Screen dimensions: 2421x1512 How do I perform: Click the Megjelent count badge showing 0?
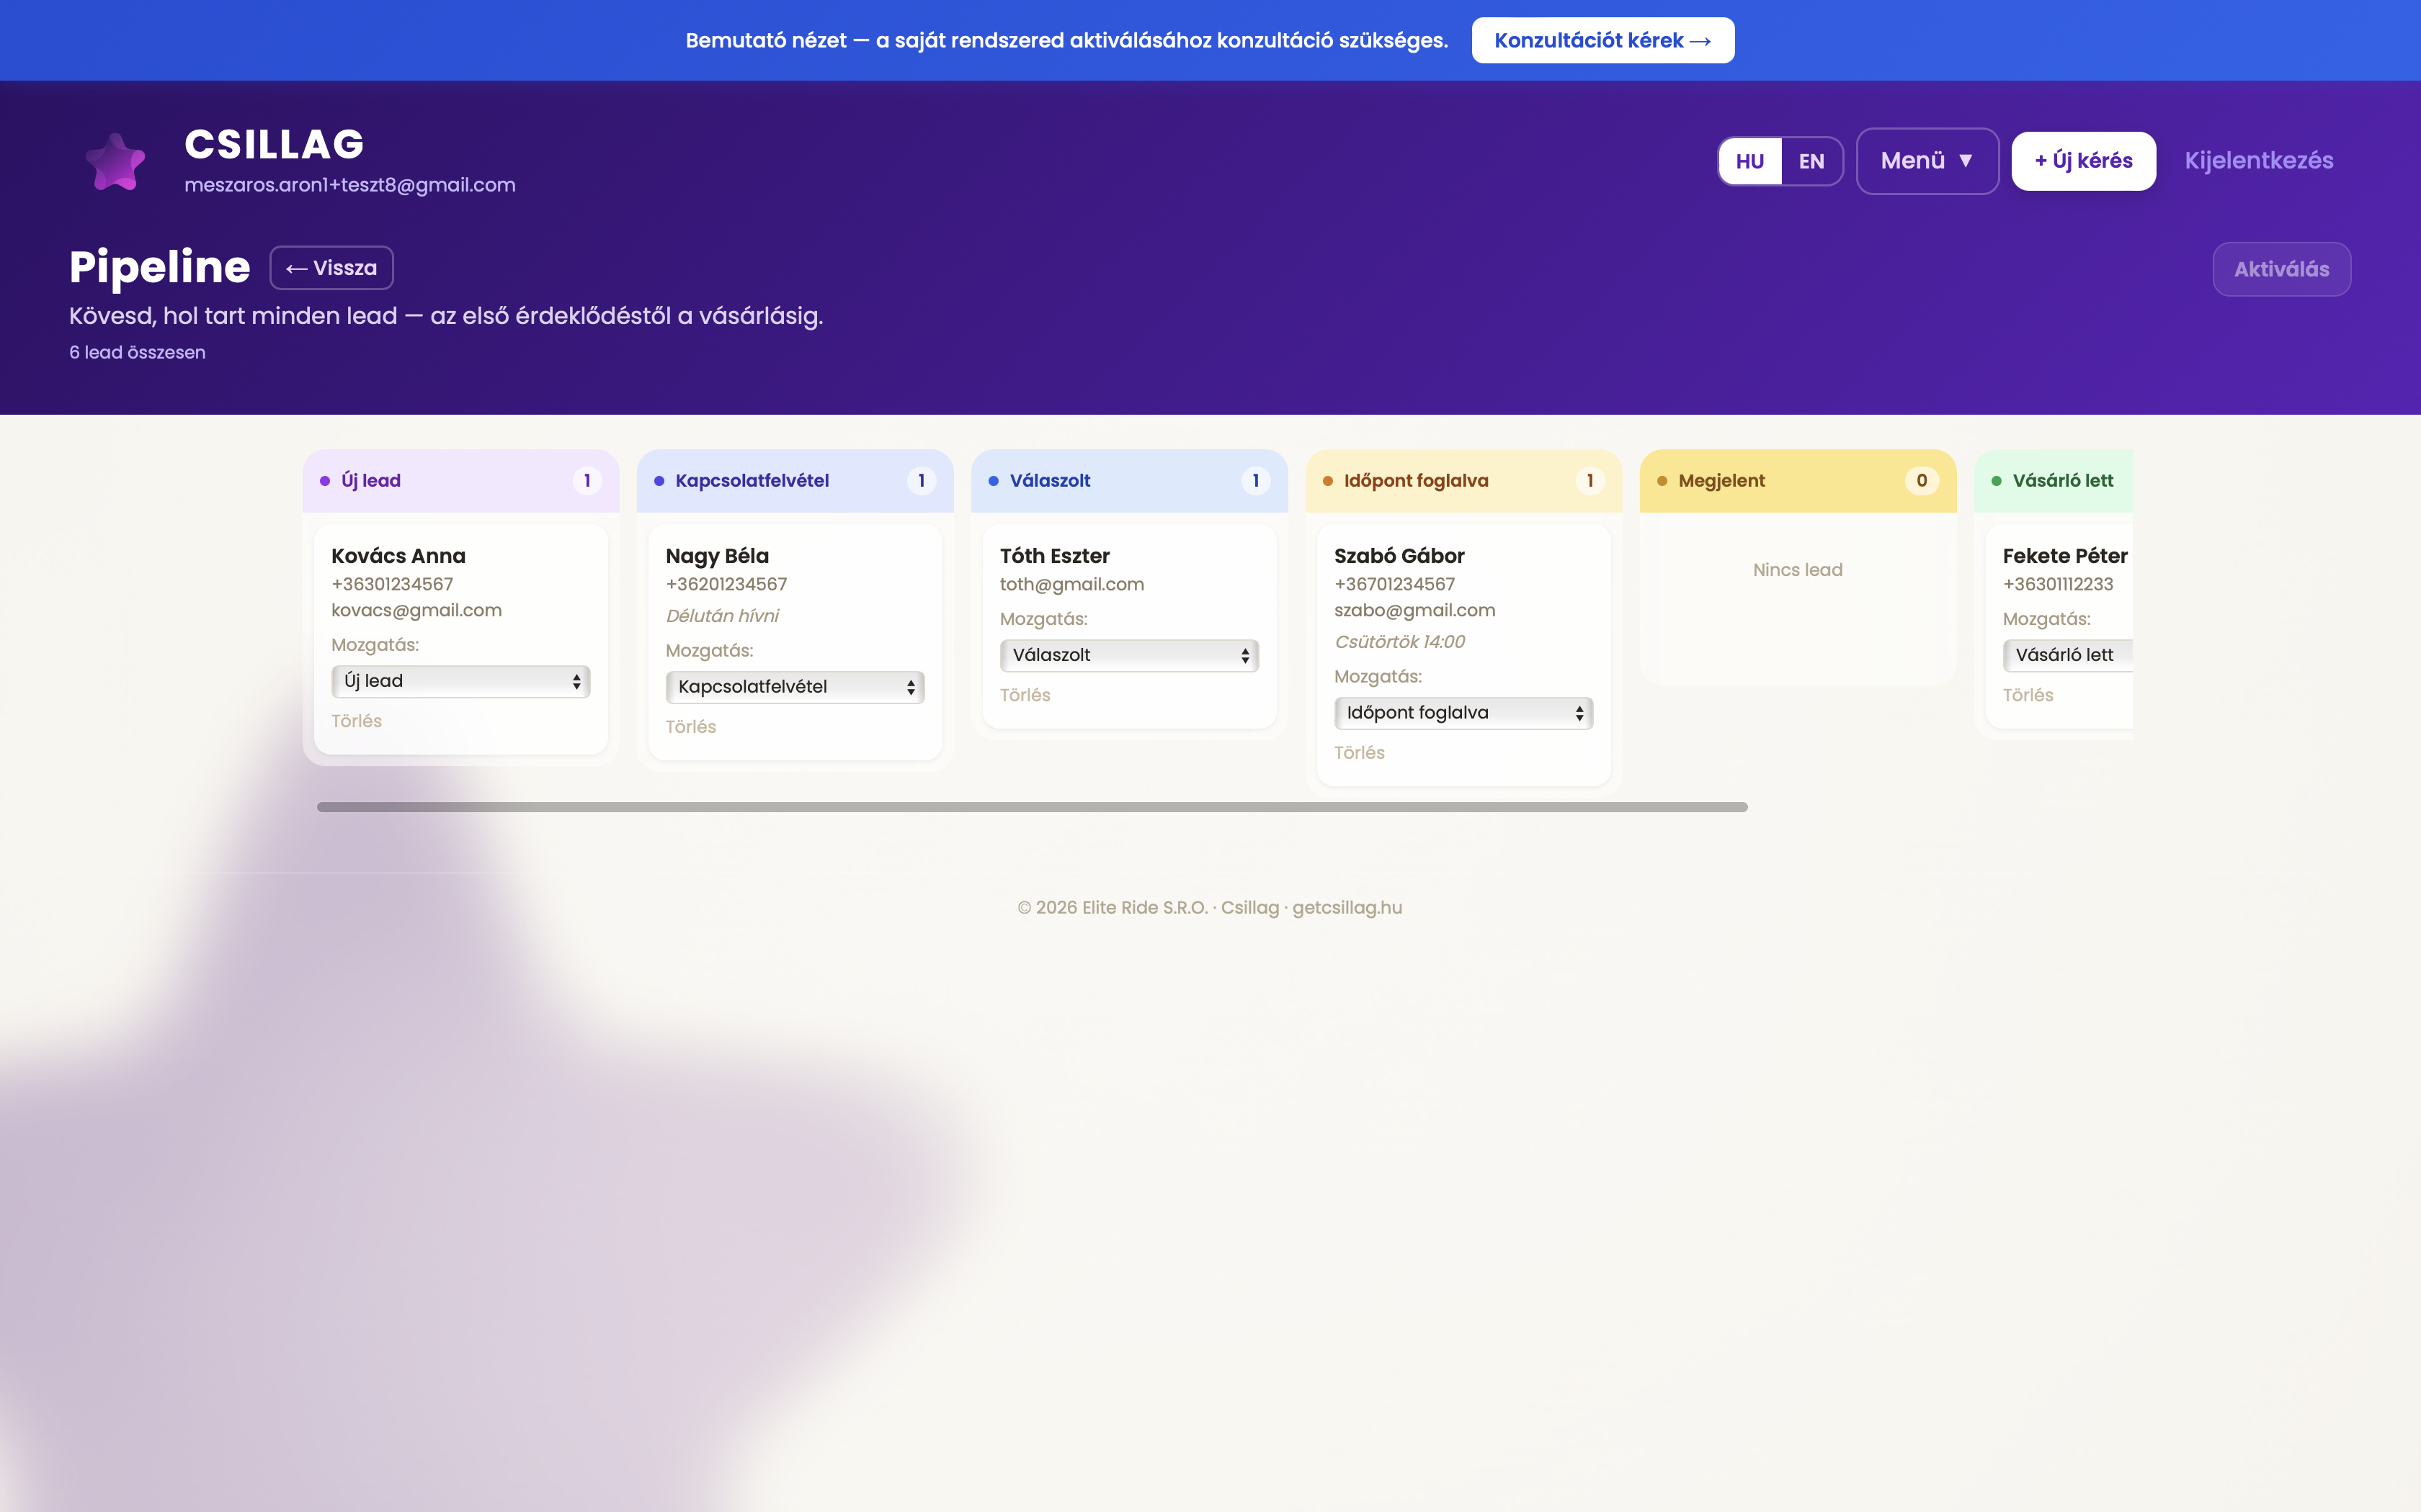[1922, 481]
